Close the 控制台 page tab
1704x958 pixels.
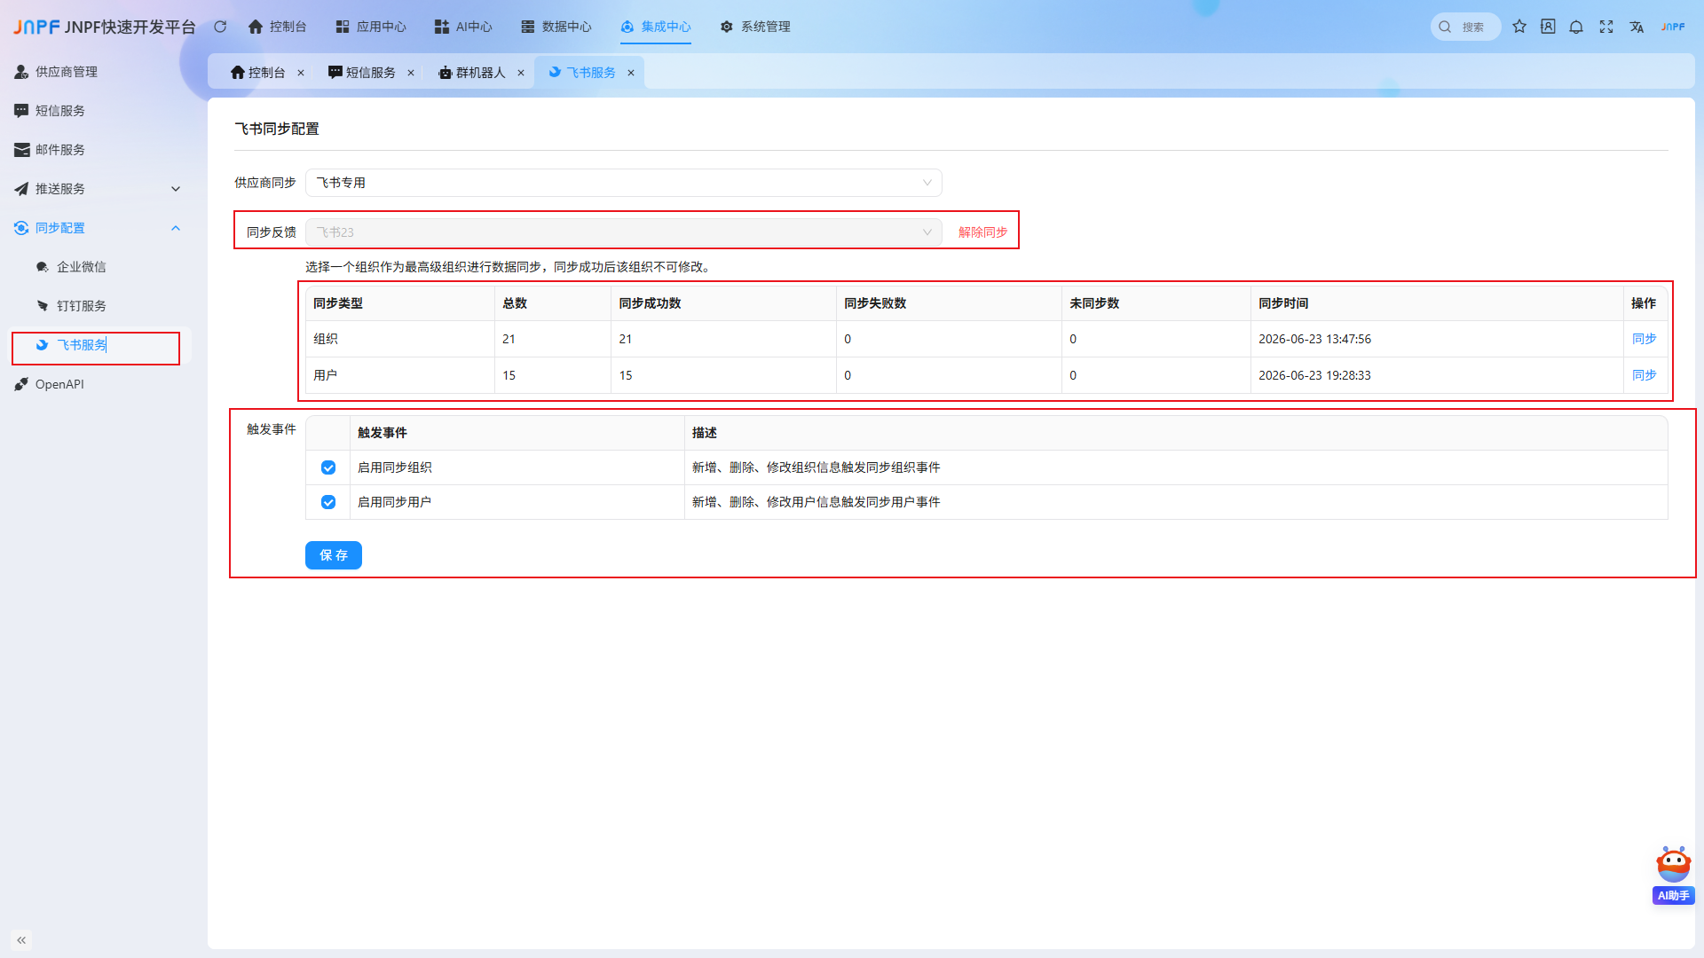click(301, 73)
